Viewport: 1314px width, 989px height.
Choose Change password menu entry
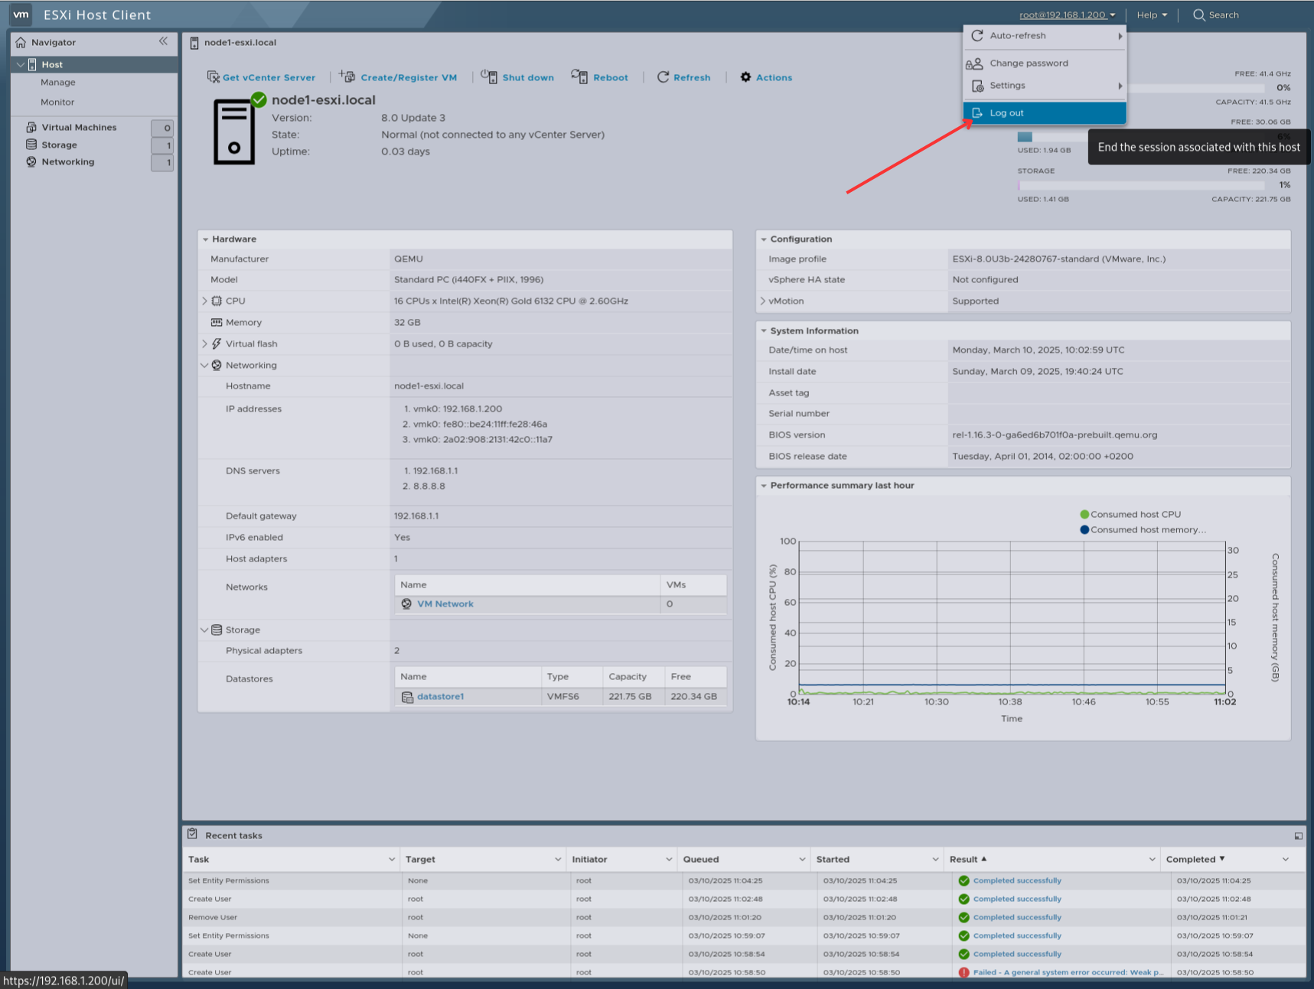coord(1029,63)
